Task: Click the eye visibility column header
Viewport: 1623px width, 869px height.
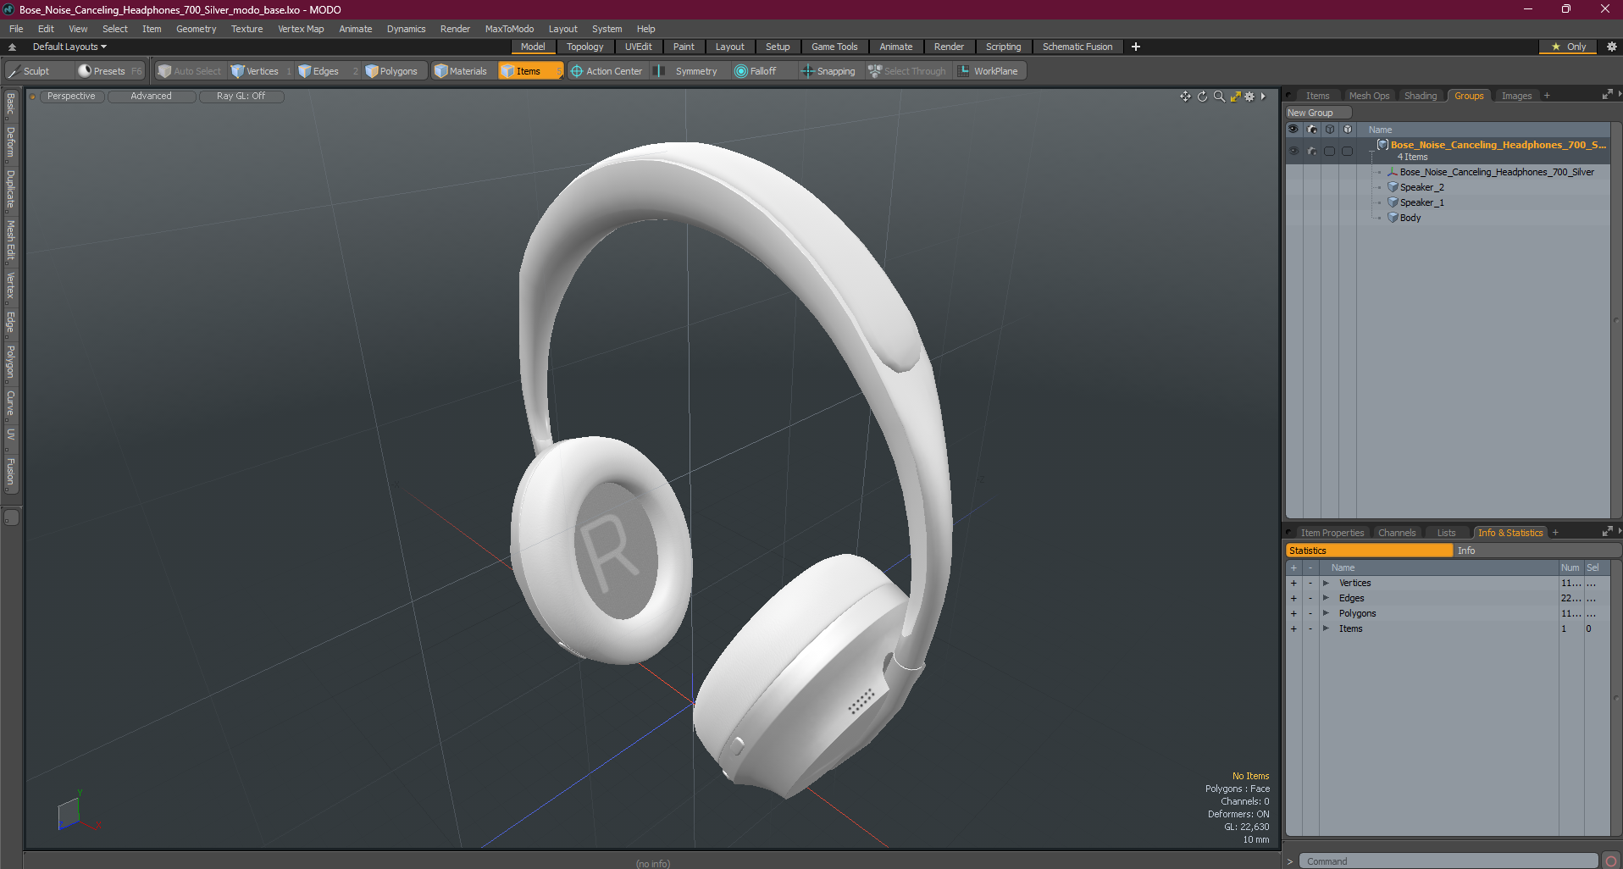Action: pos(1293,130)
